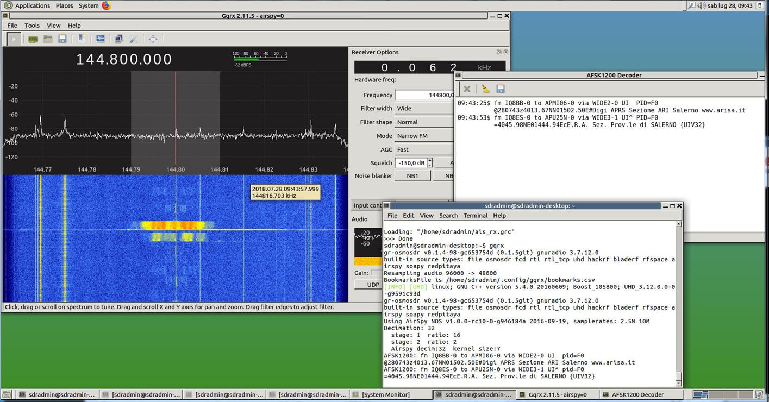This screenshot has width=769, height=402.
Task: Open the I/O device configuration (hardware card icon)
Action: [33, 39]
